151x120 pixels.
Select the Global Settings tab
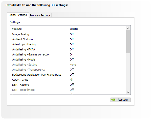18,15
